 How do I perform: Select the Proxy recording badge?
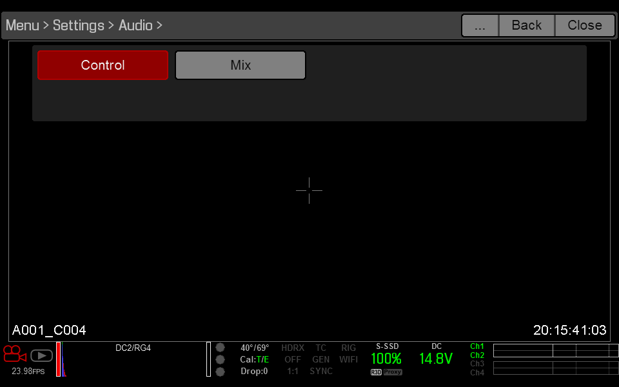point(392,372)
